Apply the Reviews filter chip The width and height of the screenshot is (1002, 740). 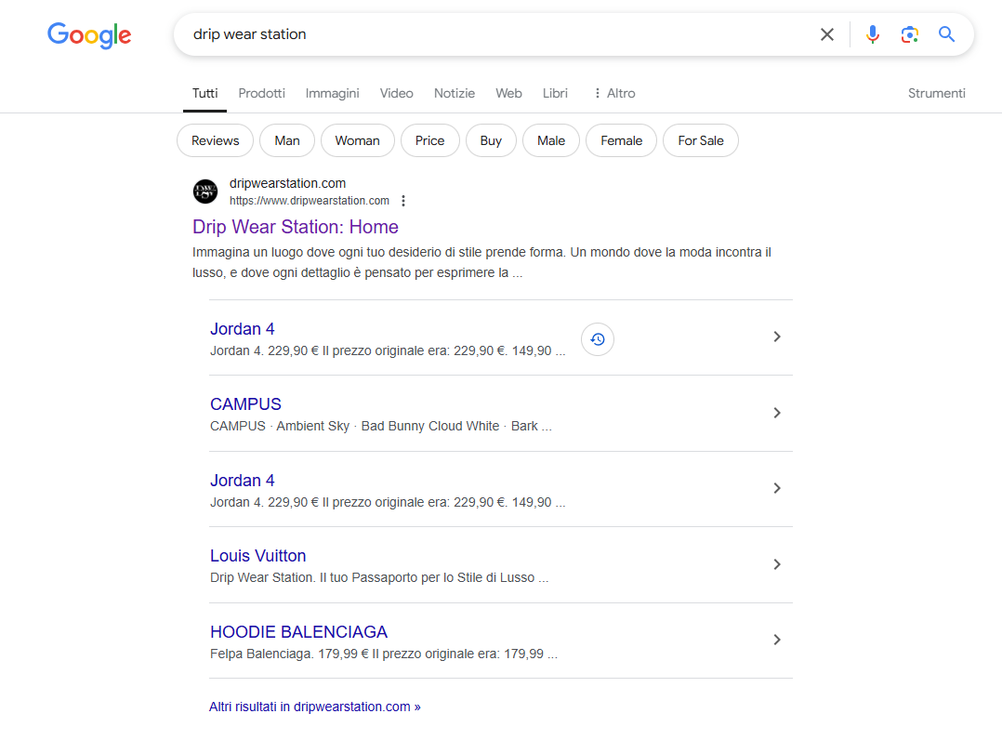coord(216,140)
